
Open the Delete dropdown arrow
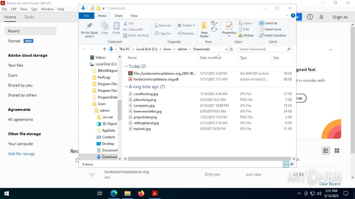194,25
